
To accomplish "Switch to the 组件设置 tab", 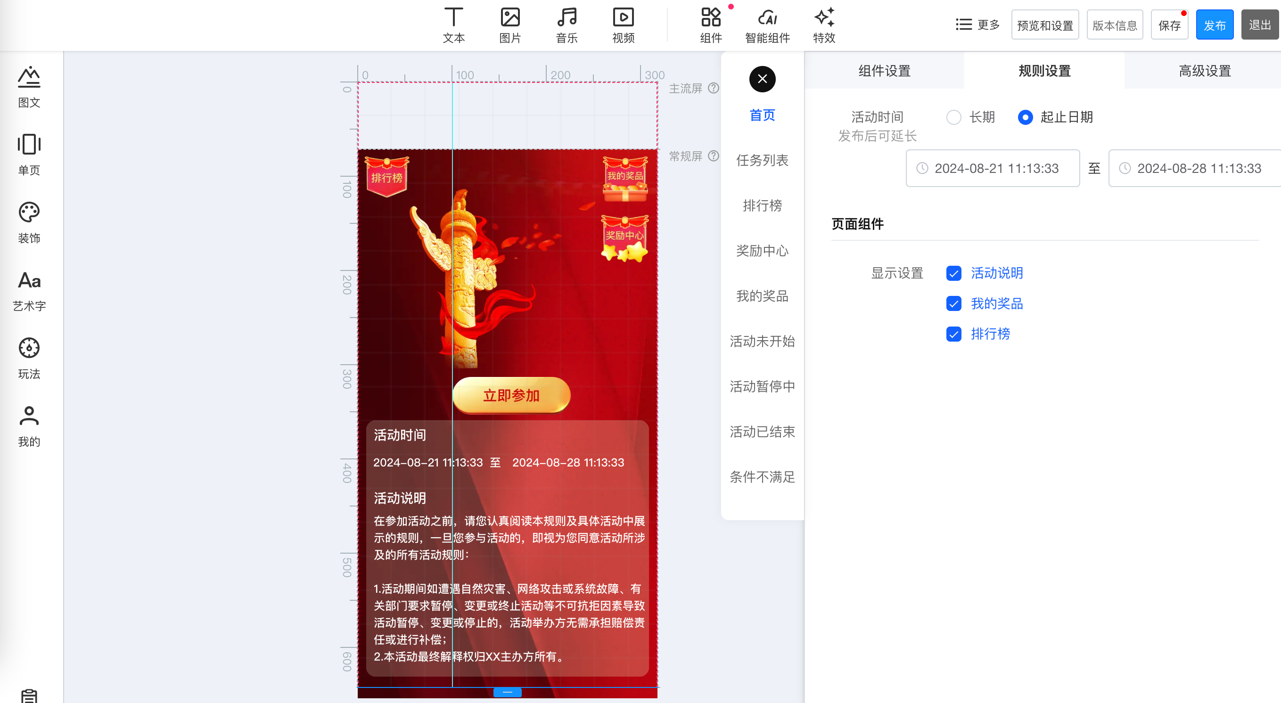I will tap(884, 71).
